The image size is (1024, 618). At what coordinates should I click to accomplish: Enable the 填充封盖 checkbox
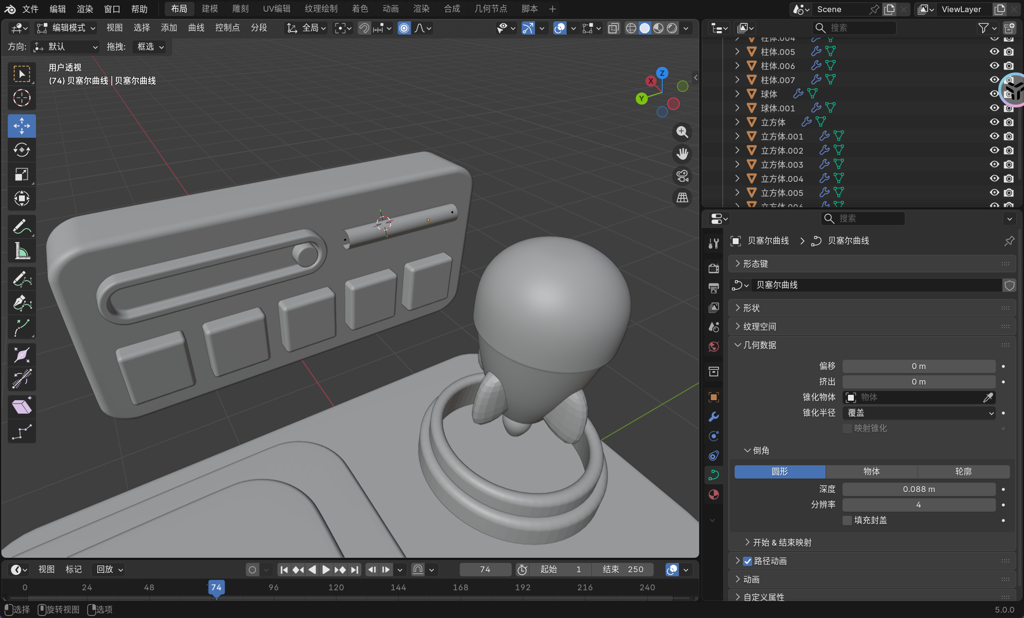pyautogui.click(x=847, y=520)
